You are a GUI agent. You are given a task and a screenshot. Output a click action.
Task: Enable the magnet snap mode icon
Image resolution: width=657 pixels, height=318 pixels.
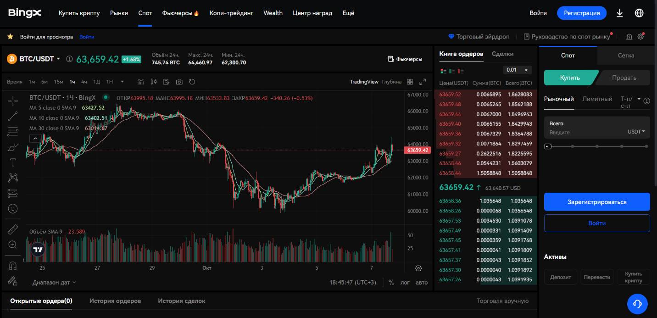click(x=13, y=265)
